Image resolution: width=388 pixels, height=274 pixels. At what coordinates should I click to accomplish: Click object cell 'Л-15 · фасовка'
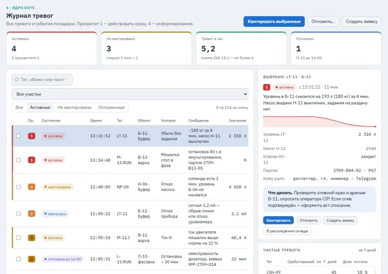click(x=146, y=259)
